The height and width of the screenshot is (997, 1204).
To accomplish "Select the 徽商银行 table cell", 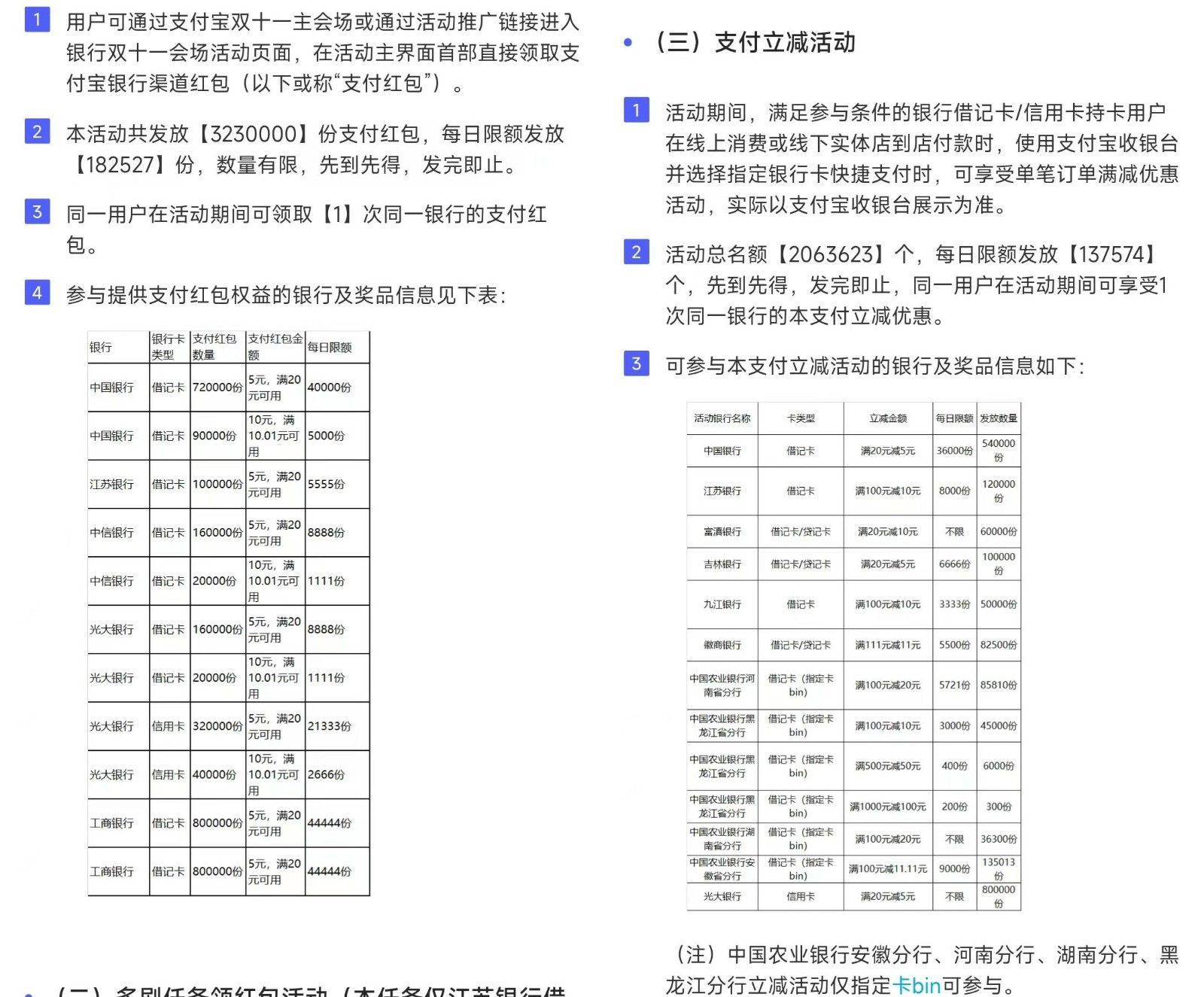I will tap(722, 645).
